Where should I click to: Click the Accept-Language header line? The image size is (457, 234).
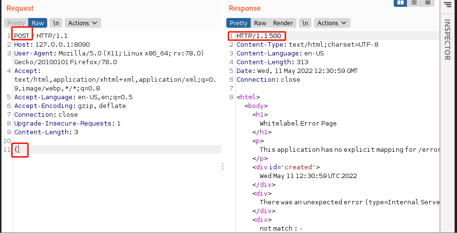[73, 97]
